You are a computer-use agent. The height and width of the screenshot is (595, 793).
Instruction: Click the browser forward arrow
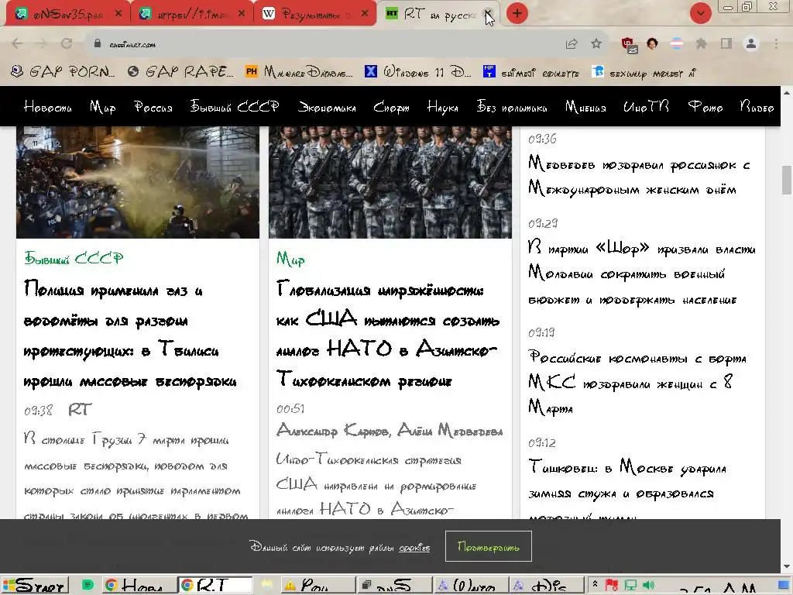tap(42, 43)
